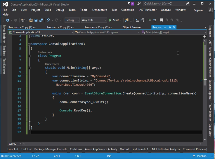The width and height of the screenshot is (215, 159).
Task: Click the Visual Studio logo icon
Action: tap(6, 4)
